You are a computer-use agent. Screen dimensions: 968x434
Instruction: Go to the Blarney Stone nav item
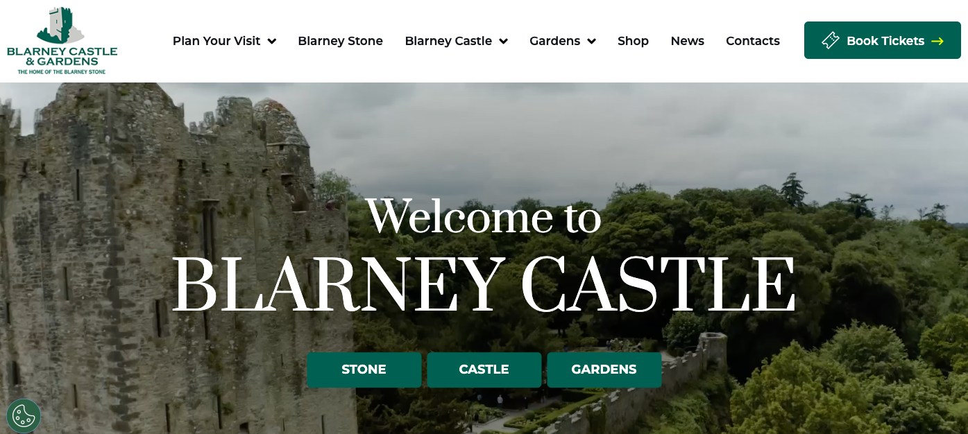[340, 41]
